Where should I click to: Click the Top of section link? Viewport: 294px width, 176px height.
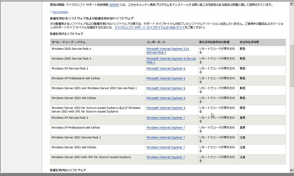pyautogui.click(x=60, y=12)
